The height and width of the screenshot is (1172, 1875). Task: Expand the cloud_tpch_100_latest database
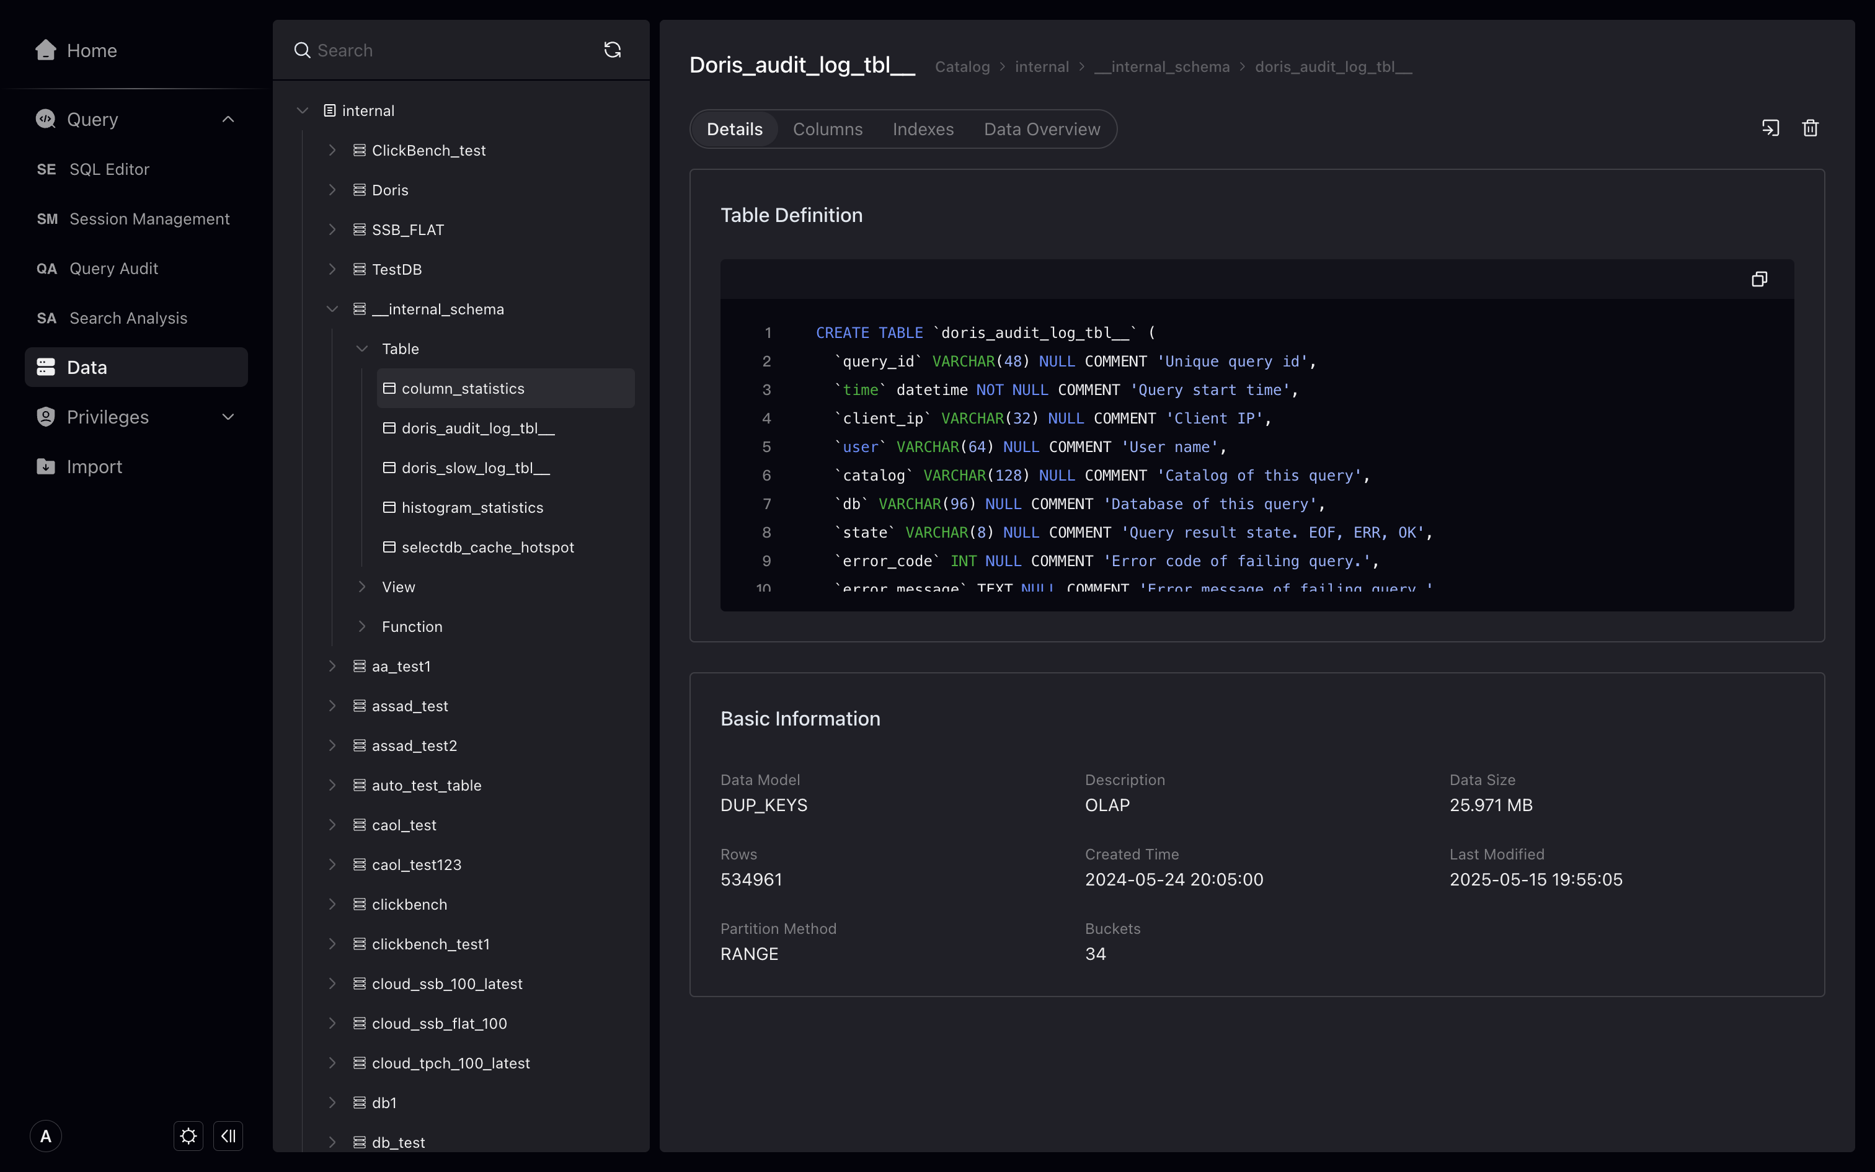click(x=332, y=1063)
